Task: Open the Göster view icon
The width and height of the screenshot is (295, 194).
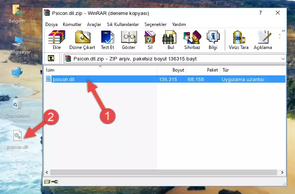Action: (129, 40)
